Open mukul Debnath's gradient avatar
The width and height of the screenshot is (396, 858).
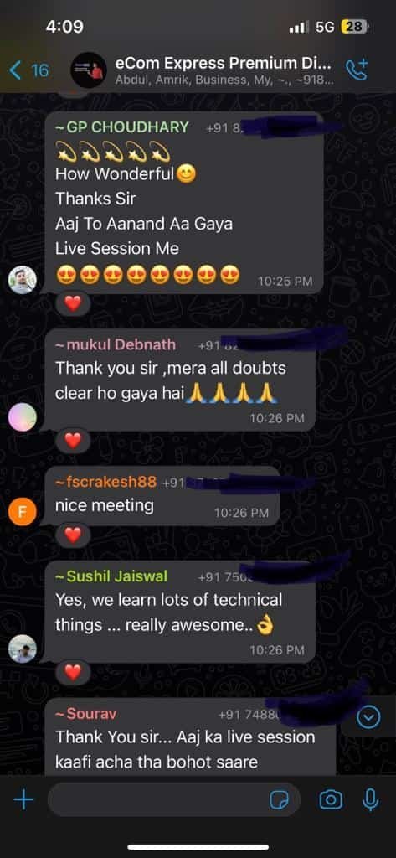tap(23, 417)
